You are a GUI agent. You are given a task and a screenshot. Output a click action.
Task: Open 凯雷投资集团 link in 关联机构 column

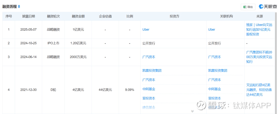pyautogui.click(x=218, y=70)
